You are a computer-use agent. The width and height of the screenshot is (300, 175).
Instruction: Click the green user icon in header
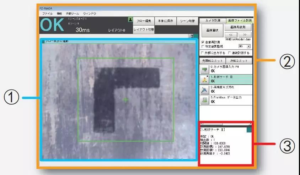pos(130,19)
